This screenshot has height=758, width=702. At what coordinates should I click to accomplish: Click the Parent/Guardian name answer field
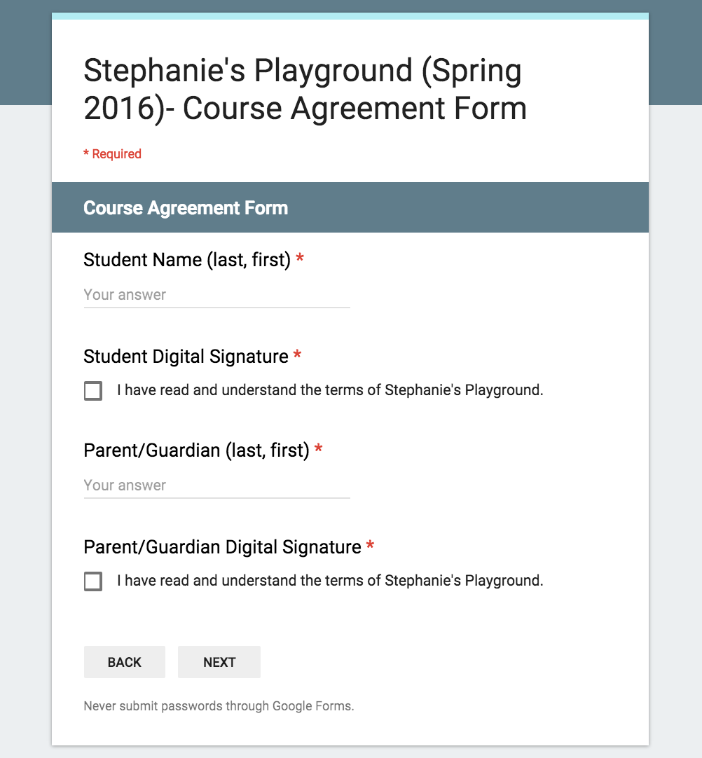coord(216,485)
